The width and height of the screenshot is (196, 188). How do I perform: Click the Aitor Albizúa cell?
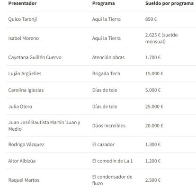click(22, 161)
